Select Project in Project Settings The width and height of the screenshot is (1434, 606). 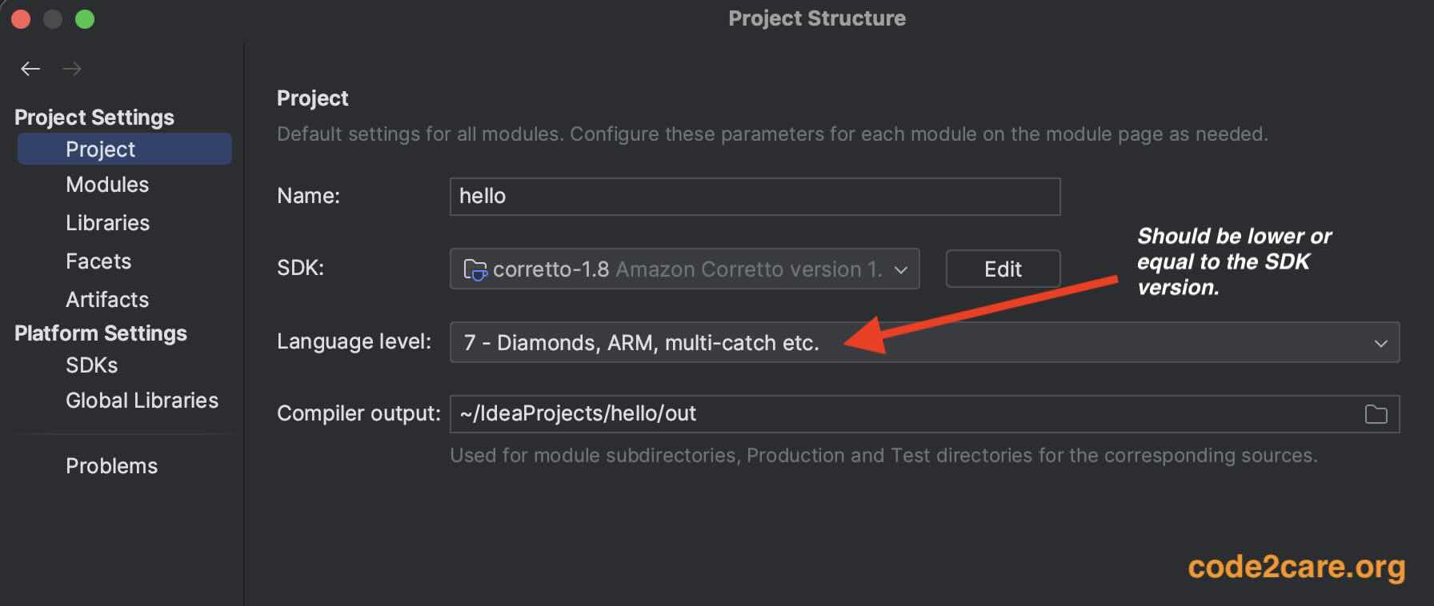click(x=99, y=149)
